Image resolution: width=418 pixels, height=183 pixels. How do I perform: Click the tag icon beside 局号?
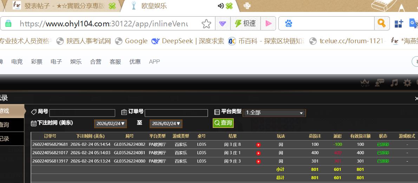[x=34, y=112]
